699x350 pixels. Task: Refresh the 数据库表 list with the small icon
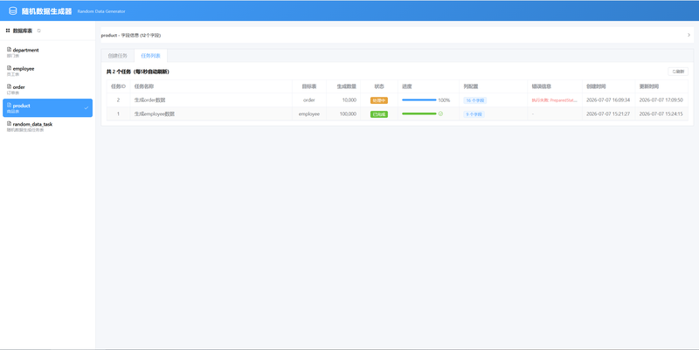(x=38, y=31)
